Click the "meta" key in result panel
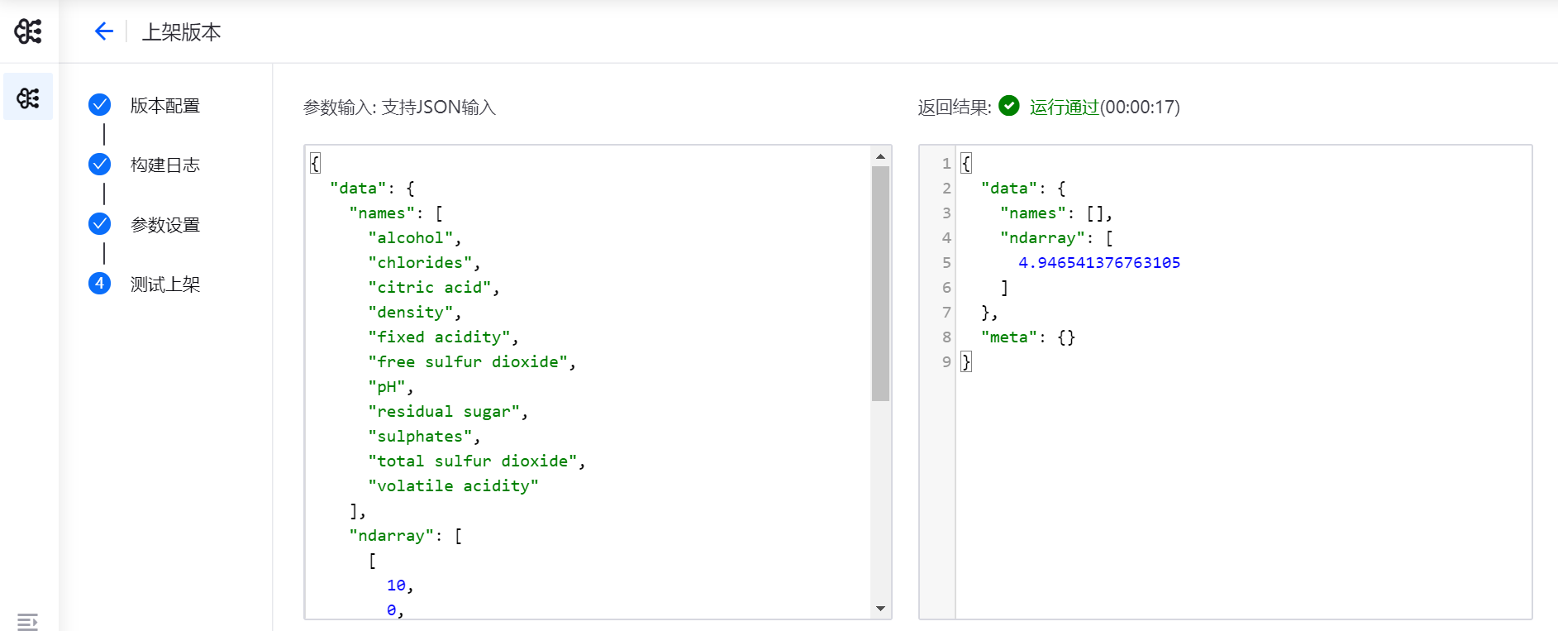 [1009, 337]
